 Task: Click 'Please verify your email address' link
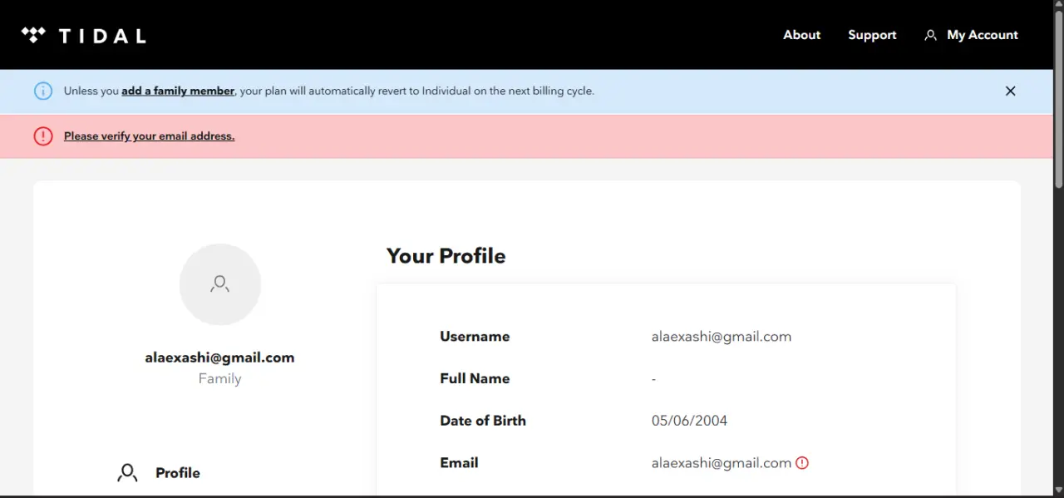149,136
